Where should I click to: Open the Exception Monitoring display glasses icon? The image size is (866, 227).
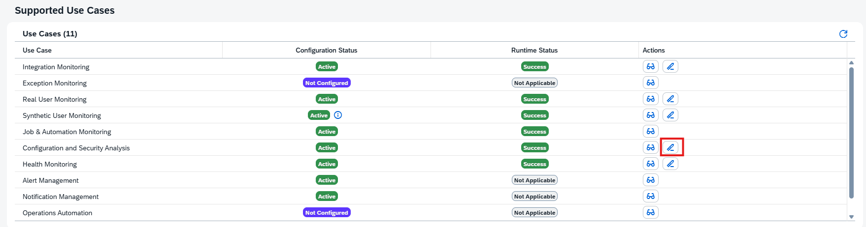click(x=650, y=83)
